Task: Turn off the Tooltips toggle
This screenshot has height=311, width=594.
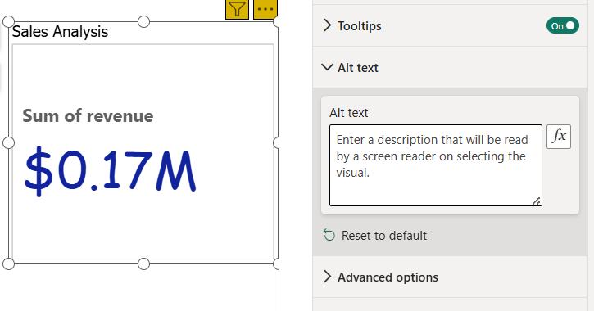Action: coord(563,25)
